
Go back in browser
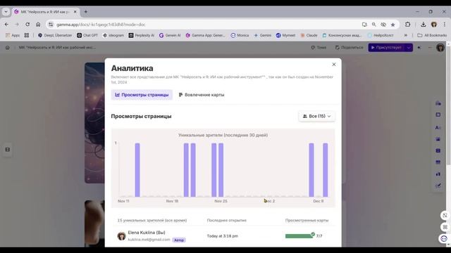[6, 25]
